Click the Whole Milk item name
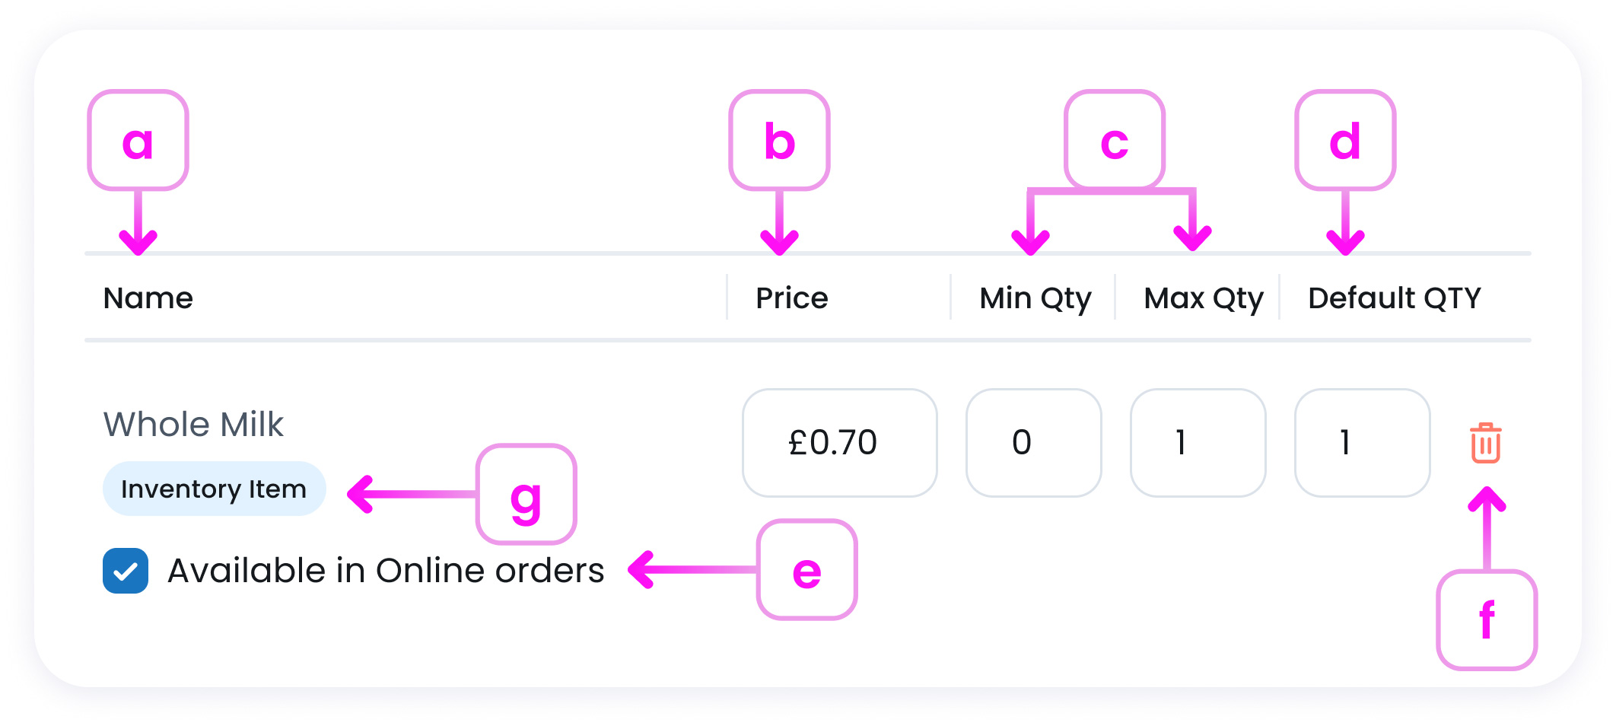Screen dimensions: 1616x726 tap(193, 425)
